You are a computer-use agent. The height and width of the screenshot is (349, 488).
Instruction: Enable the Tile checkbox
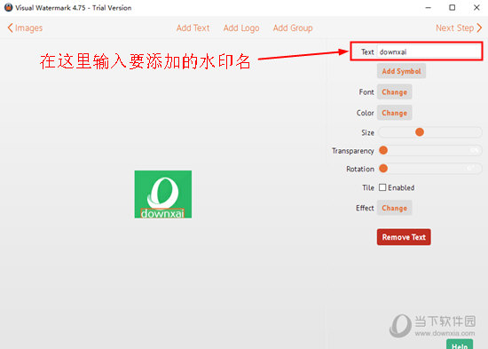click(x=382, y=187)
